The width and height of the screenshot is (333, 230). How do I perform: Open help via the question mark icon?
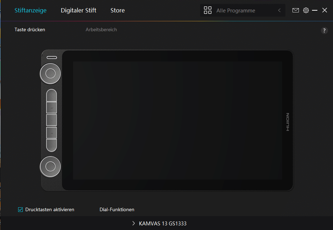click(x=324, y=31)
